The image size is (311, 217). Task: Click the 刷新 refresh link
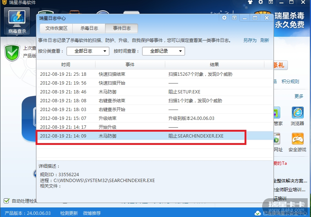[x=265, y=40]
